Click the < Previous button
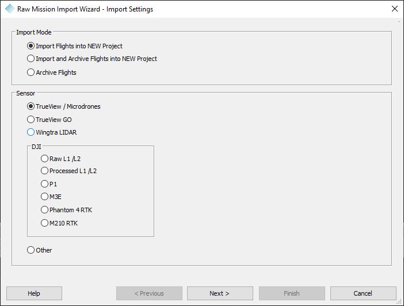 tap(149, 293)
